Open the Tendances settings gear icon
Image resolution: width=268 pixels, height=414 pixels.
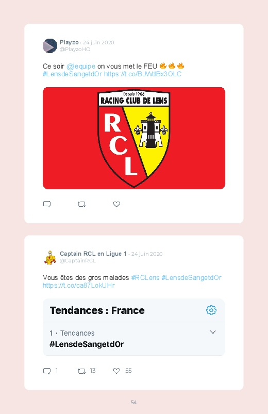pyautogui.click(x=211, y=310)
